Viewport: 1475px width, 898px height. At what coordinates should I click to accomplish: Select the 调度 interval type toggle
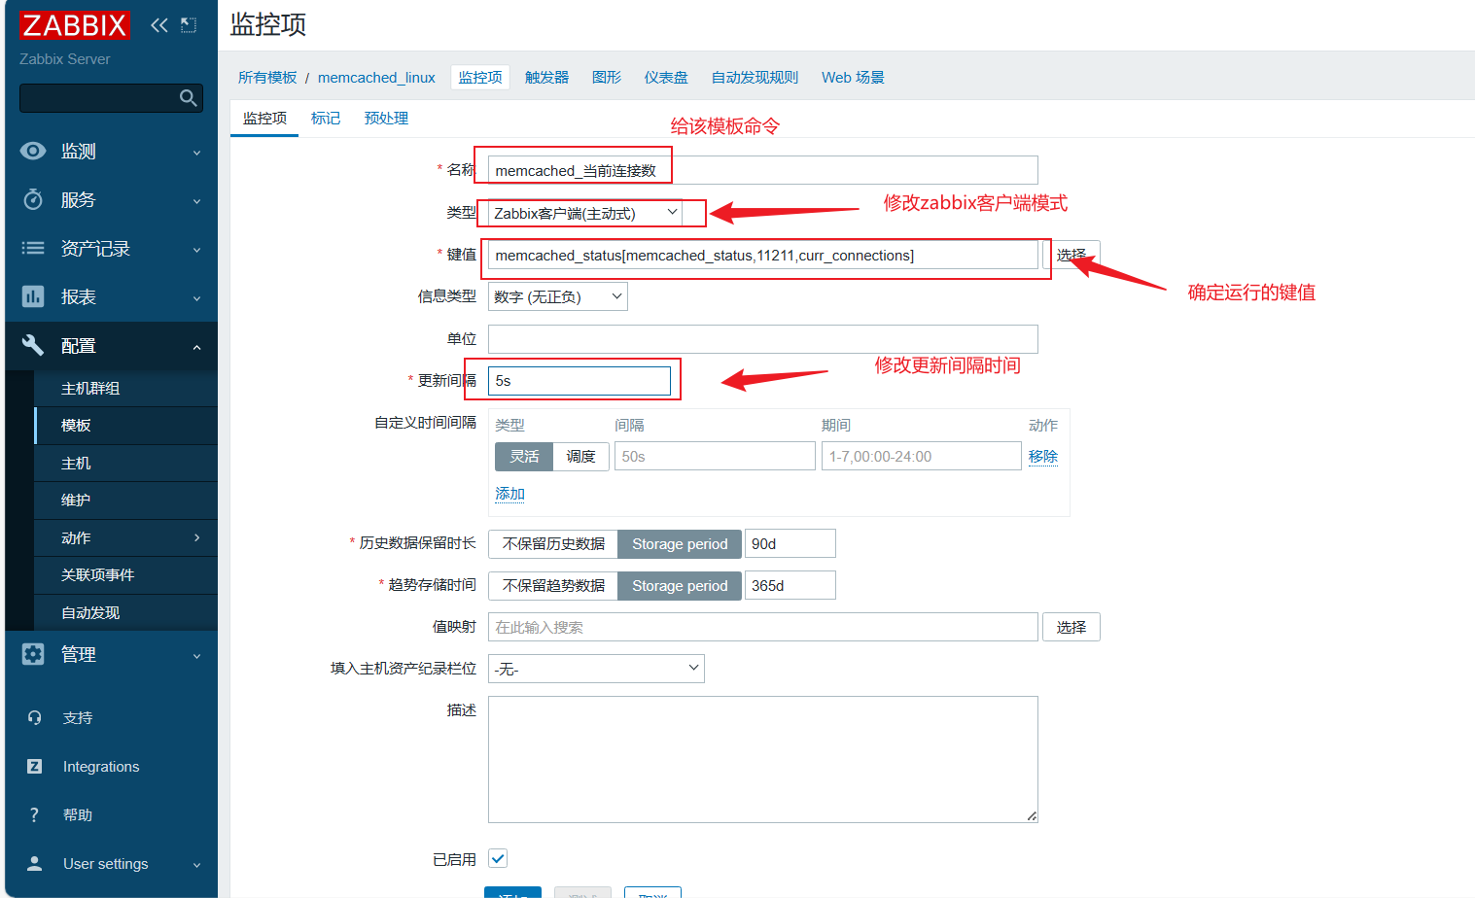point(580,456)
